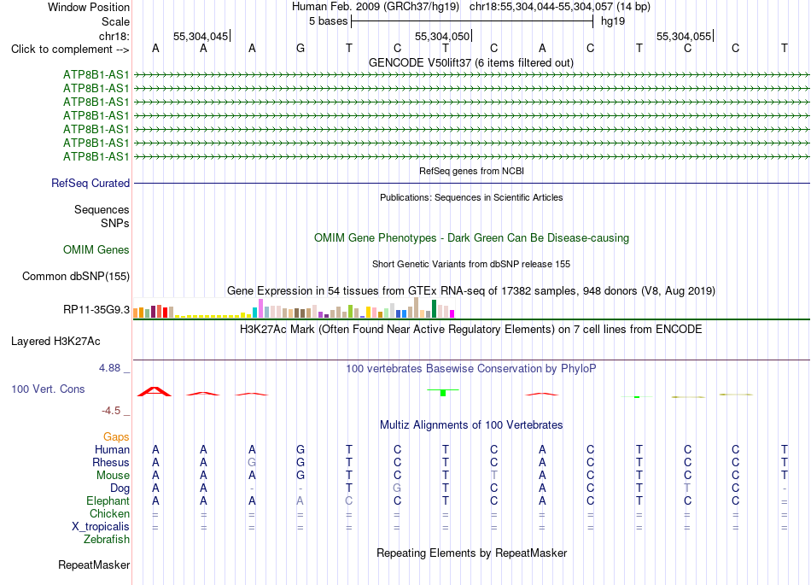811x585 pixels.
Task: Click position marker 55,304,050 on ruler
Action: pyautogui.click(x=442, y=36)
